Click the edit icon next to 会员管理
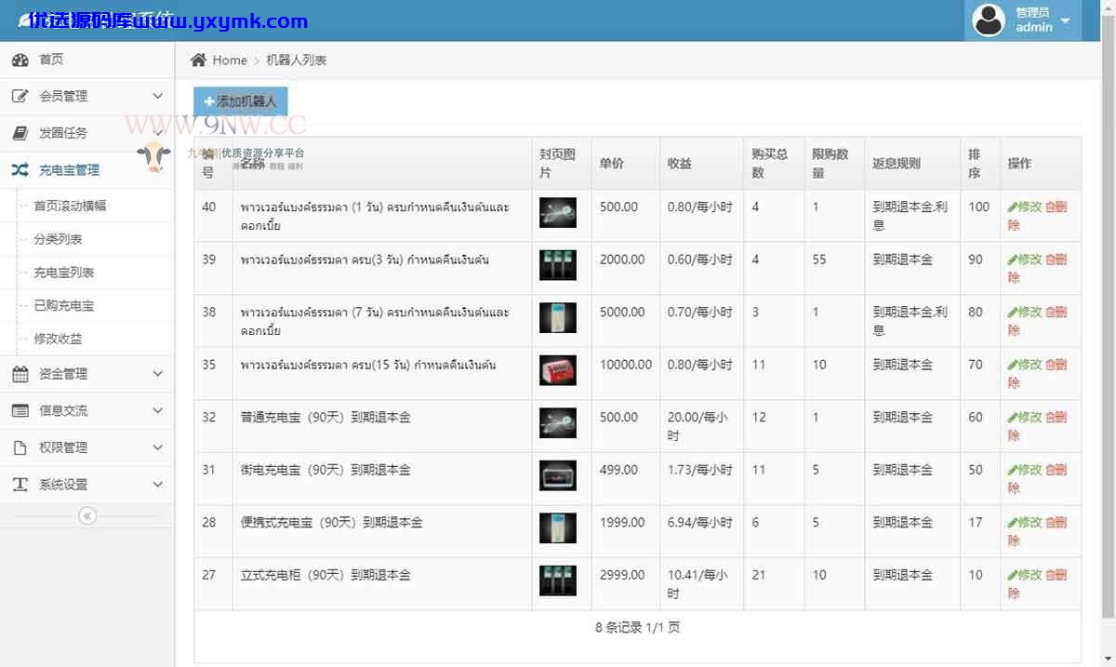The height and width of the screenshot is (667, 1116). (20, 96)
